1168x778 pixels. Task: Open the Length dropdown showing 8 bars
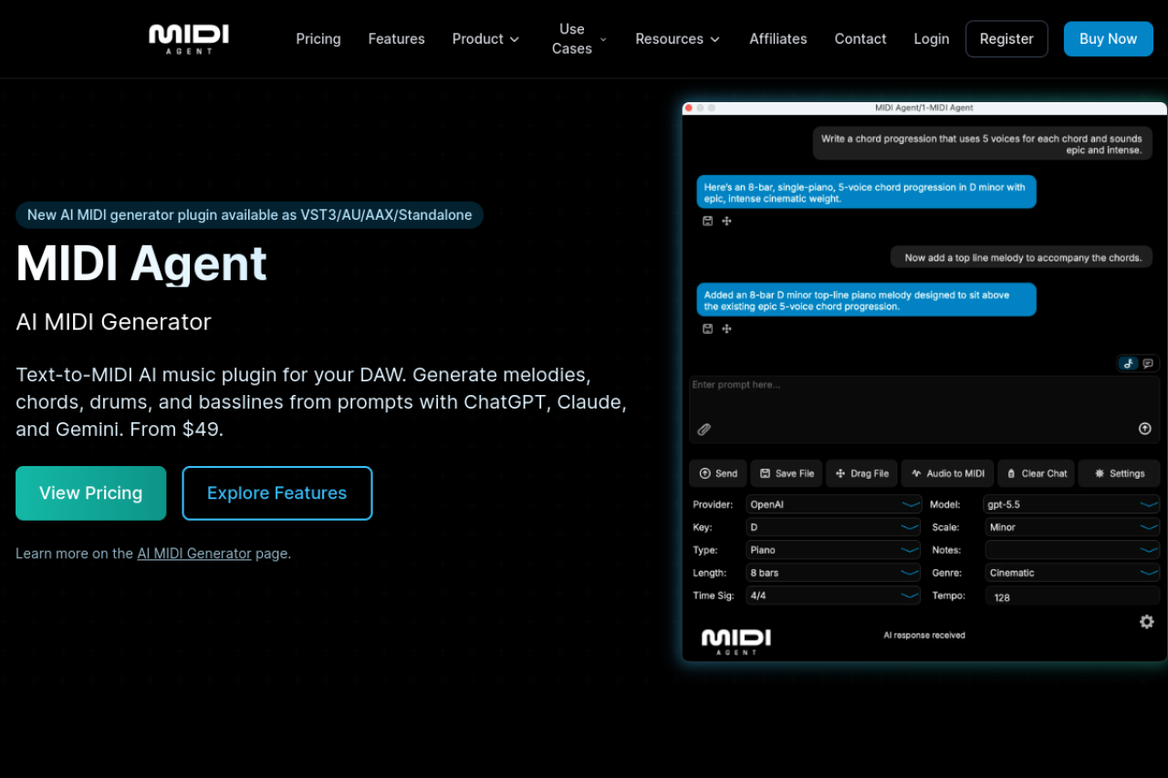tap(833, 573)
